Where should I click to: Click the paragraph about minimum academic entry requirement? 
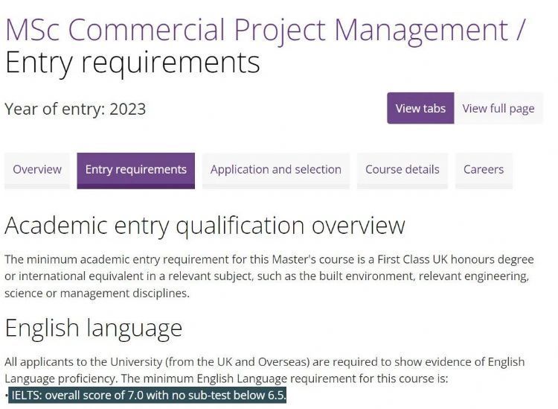pos(268,276)
